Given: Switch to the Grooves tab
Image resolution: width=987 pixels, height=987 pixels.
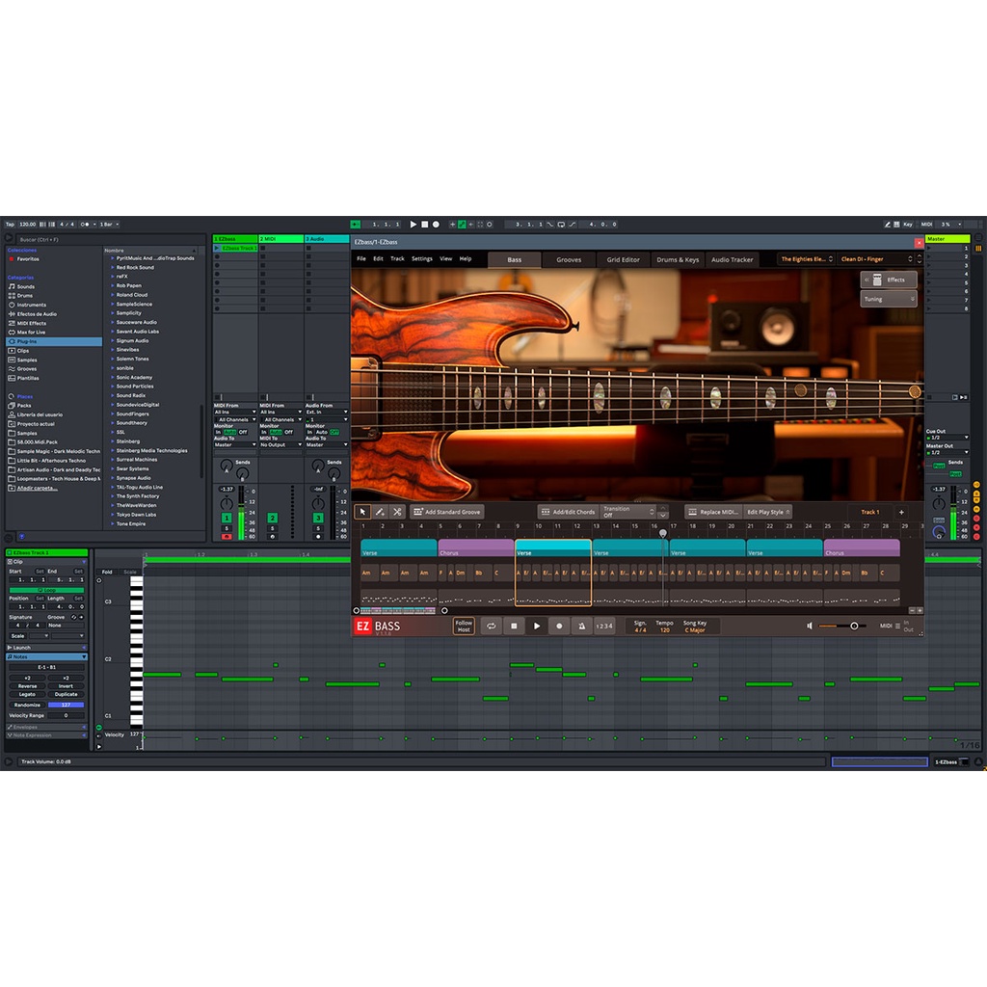Looking at the screenshot, I should [x=569, y=259].
